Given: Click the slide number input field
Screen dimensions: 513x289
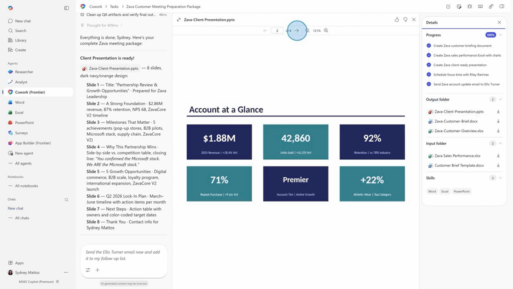Looking at the screenshot, I should click(x=277, y=30).
